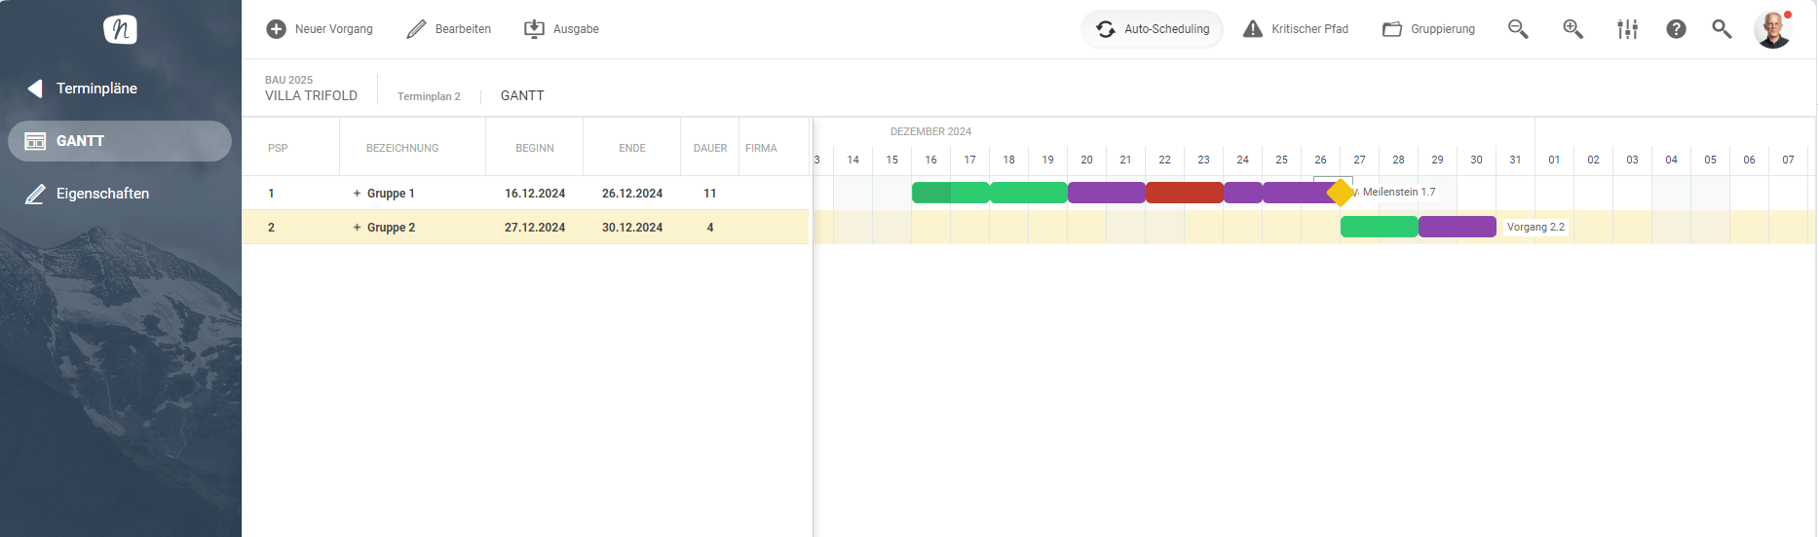
Task: Toggle Auto-Scheduling on or off
Action: coord(1153,29)
